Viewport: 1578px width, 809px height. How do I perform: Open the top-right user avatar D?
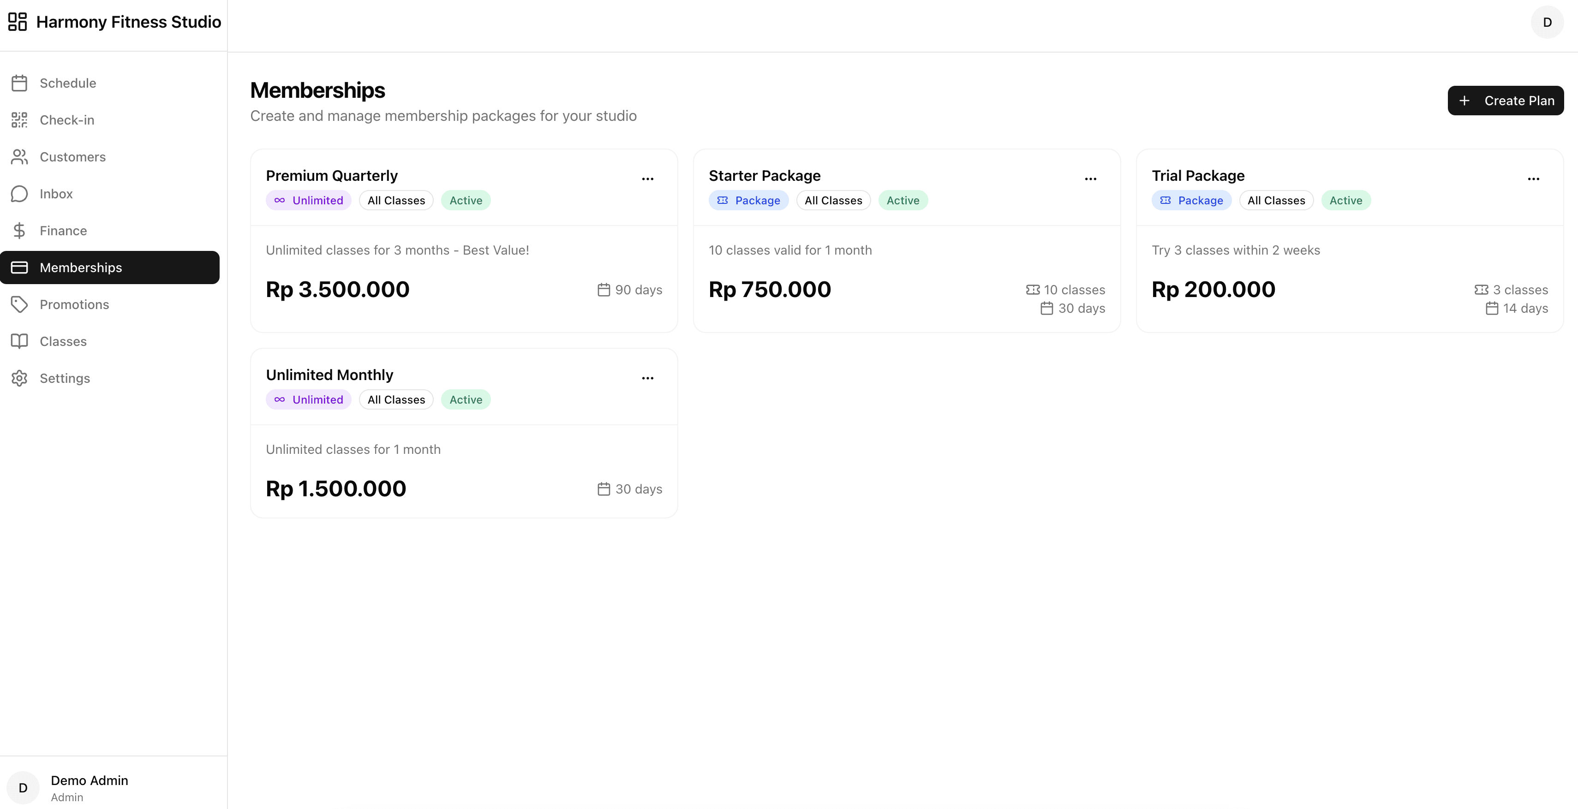coord(1547,23)
